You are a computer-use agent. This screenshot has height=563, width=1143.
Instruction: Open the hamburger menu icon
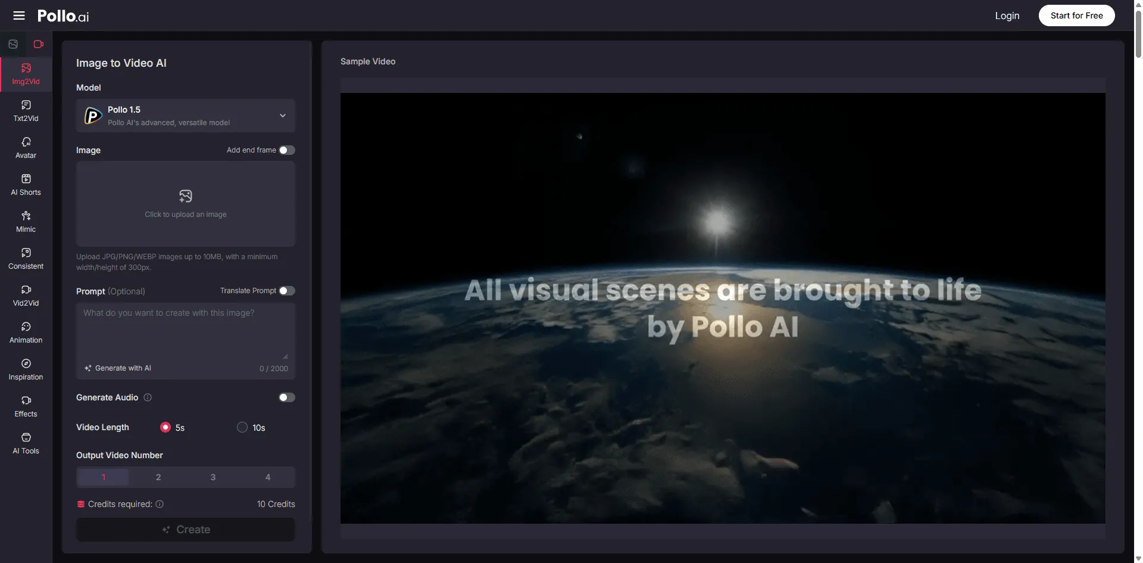(x=19, y=15)
